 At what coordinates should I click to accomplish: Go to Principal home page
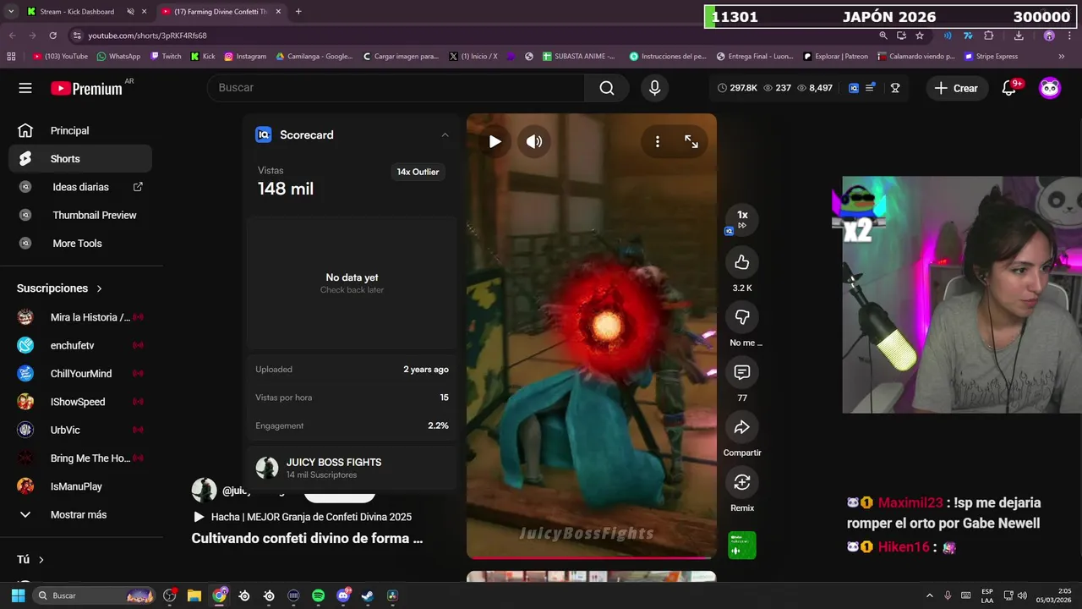pyautogui.click(x=80, y=130)
